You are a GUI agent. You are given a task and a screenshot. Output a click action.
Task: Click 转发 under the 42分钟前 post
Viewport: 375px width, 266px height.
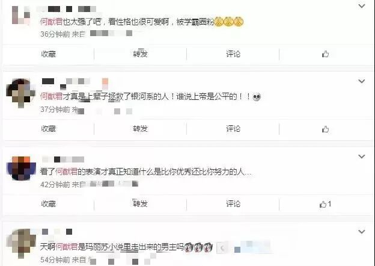click(140, 204)
